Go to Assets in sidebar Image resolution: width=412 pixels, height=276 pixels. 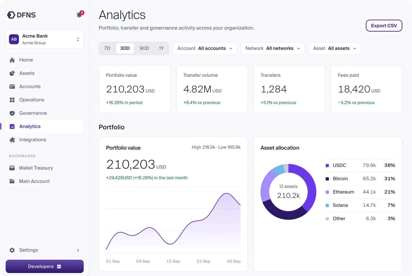coord(45,73)
